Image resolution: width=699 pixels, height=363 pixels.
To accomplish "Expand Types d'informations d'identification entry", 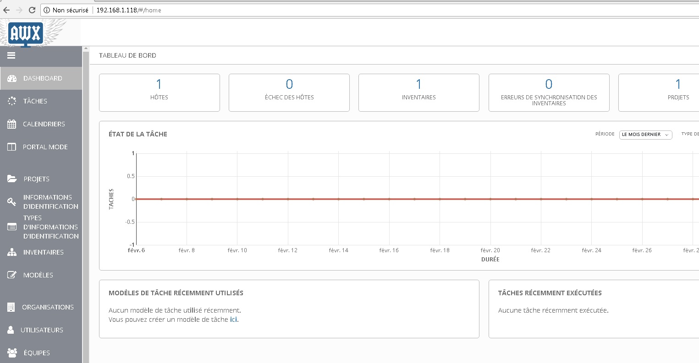I will pyautogui.click(x=50, y=227).
